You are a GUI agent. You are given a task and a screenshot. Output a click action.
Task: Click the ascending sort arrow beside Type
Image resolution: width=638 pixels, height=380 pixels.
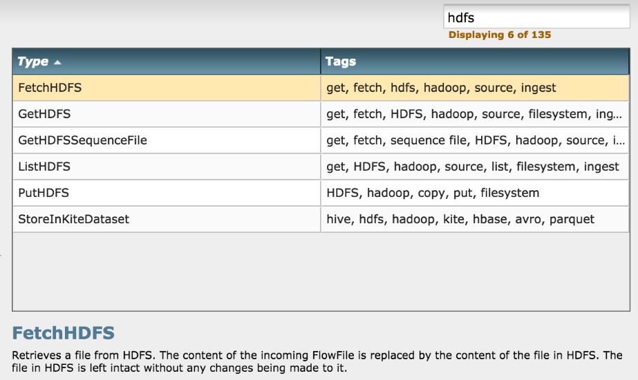(57, 62)
